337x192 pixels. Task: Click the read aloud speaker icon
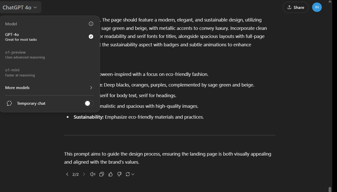point(93,174)
